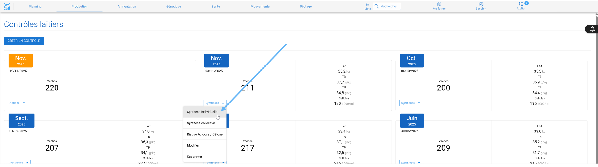Screen dimensions: 598x167
Task: Click the Vaches count 220
Action: click(52, 88)
